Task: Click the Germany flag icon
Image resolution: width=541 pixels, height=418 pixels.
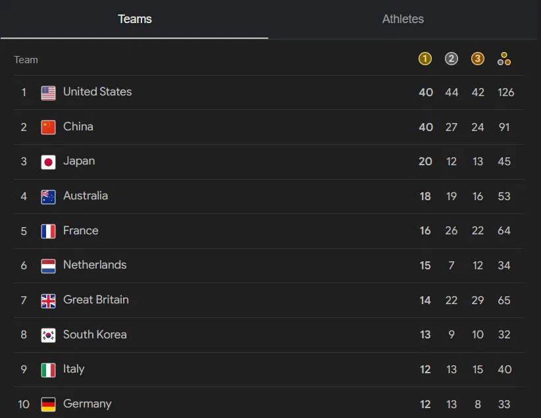Action: click(x=48, y=404)
